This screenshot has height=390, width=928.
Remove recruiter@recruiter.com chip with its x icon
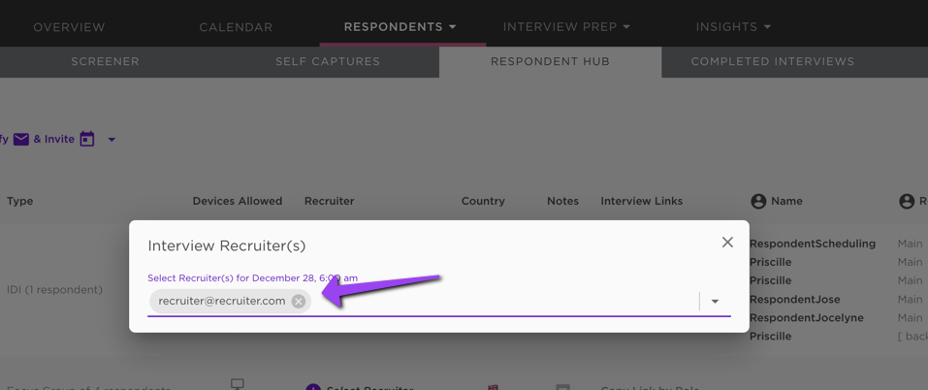tap(299, 301)
